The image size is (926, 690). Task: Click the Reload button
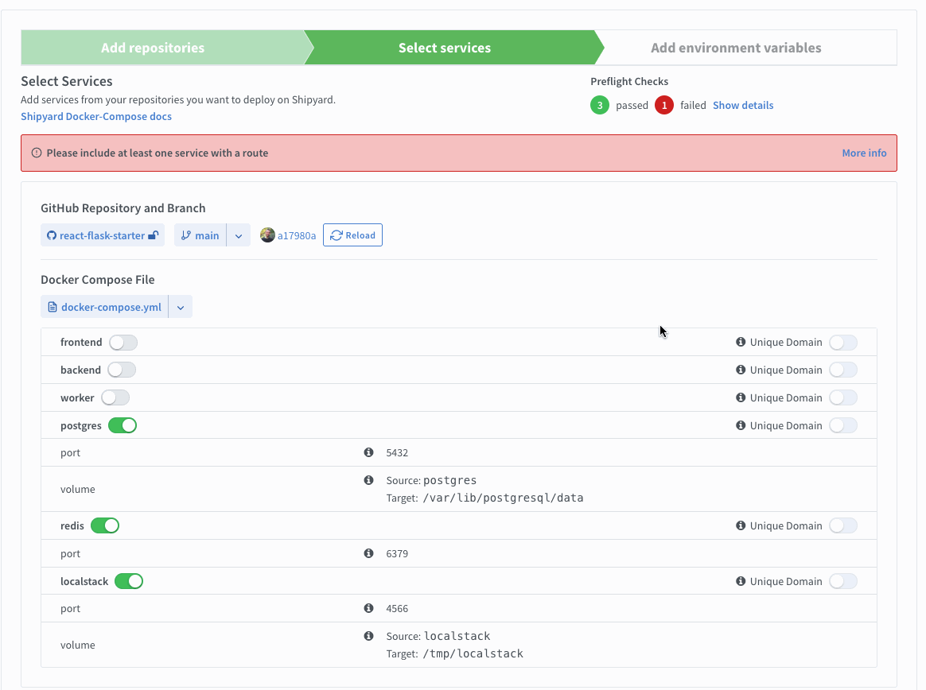point(352,235)
